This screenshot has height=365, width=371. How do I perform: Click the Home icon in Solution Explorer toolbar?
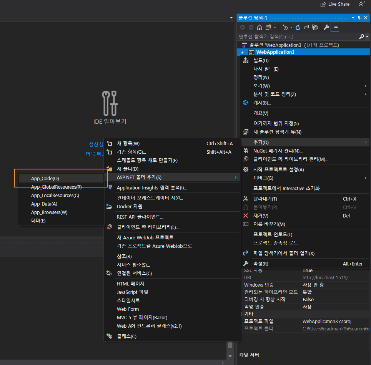[260, 27]
